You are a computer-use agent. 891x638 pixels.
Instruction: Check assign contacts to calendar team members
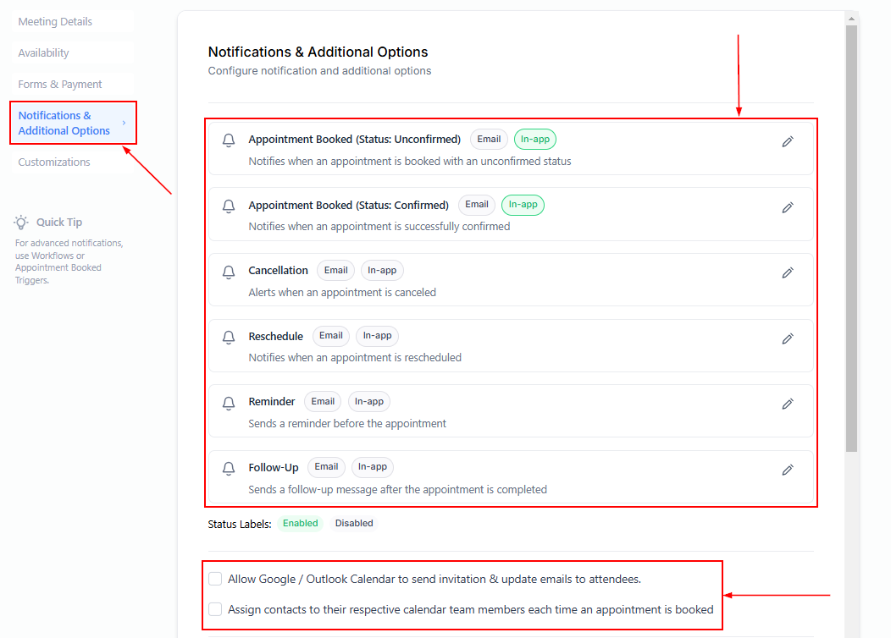[216, 609]
